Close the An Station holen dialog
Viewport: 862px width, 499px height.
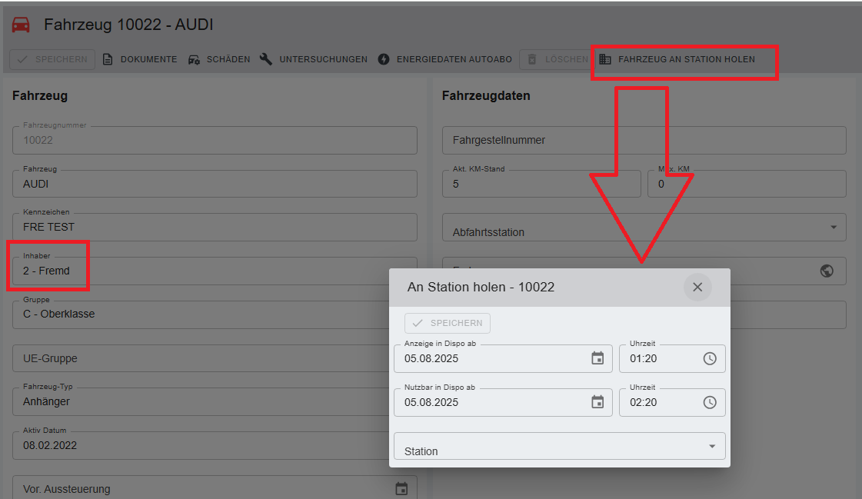pos(697,287)
